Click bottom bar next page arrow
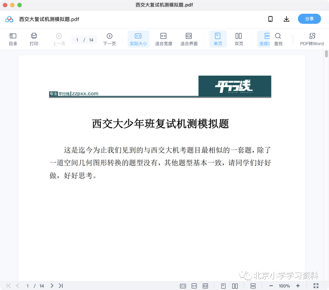The width and height of the screenshot is (329, 290). pos(52,286)
